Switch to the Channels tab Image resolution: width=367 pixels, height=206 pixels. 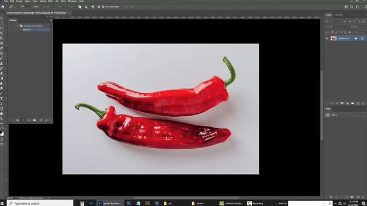tap(339, 15)
